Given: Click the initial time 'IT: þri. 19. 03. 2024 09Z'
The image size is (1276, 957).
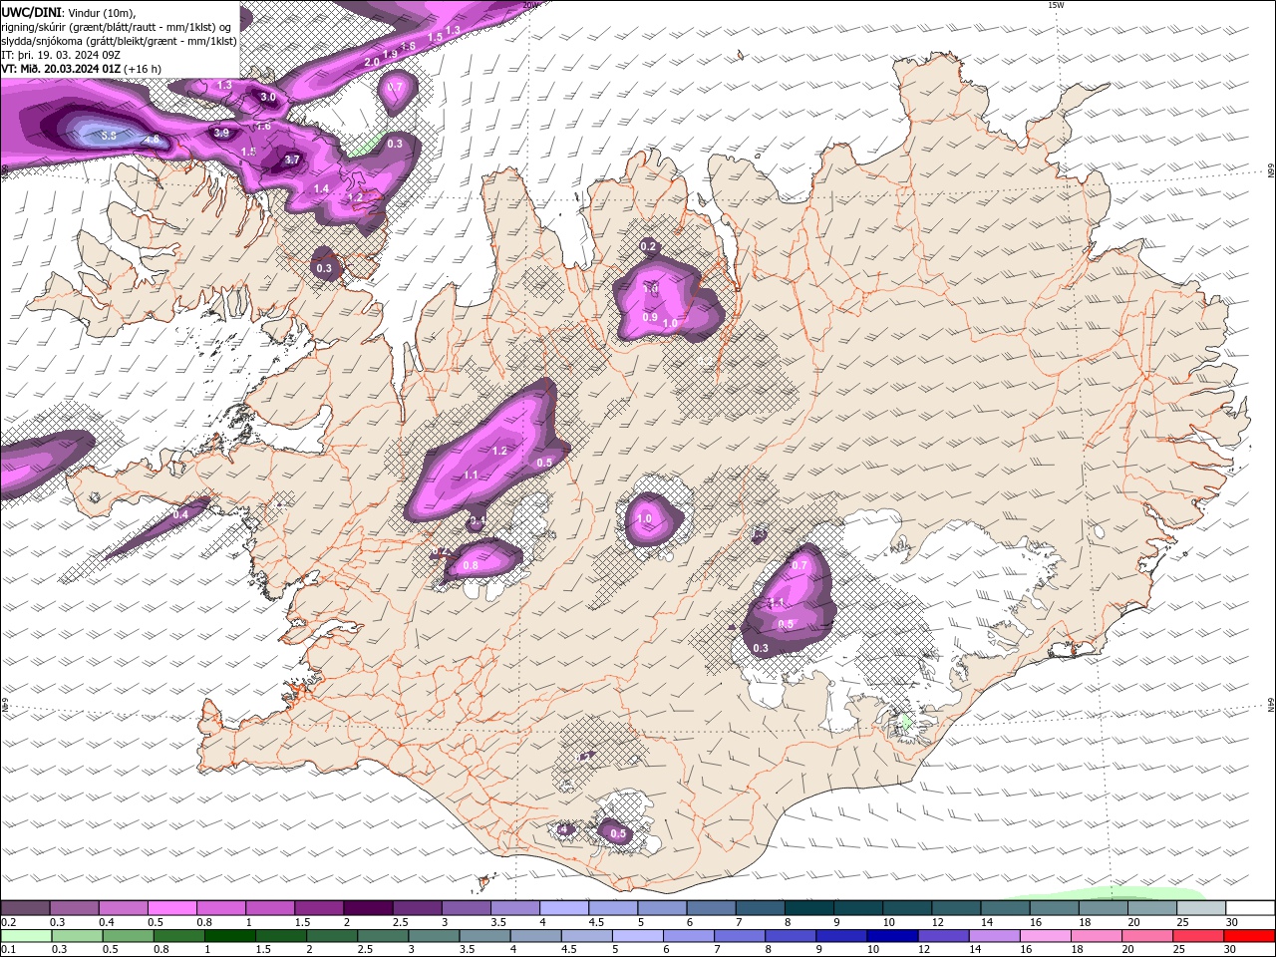Looking at the screenshot, I should point(61,55).
